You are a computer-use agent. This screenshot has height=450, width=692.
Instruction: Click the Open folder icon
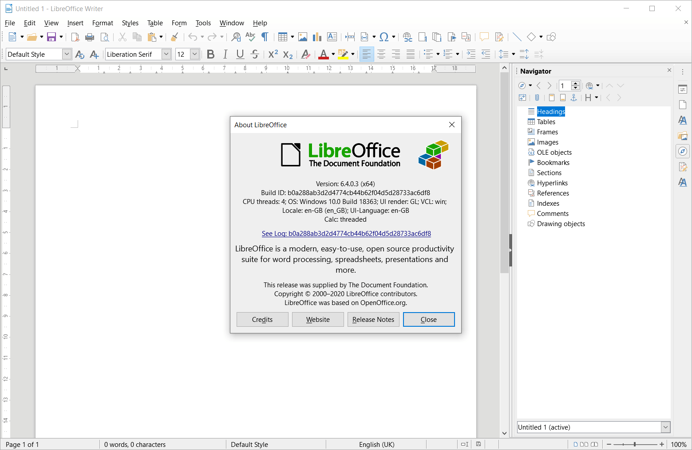click(32, 37)
